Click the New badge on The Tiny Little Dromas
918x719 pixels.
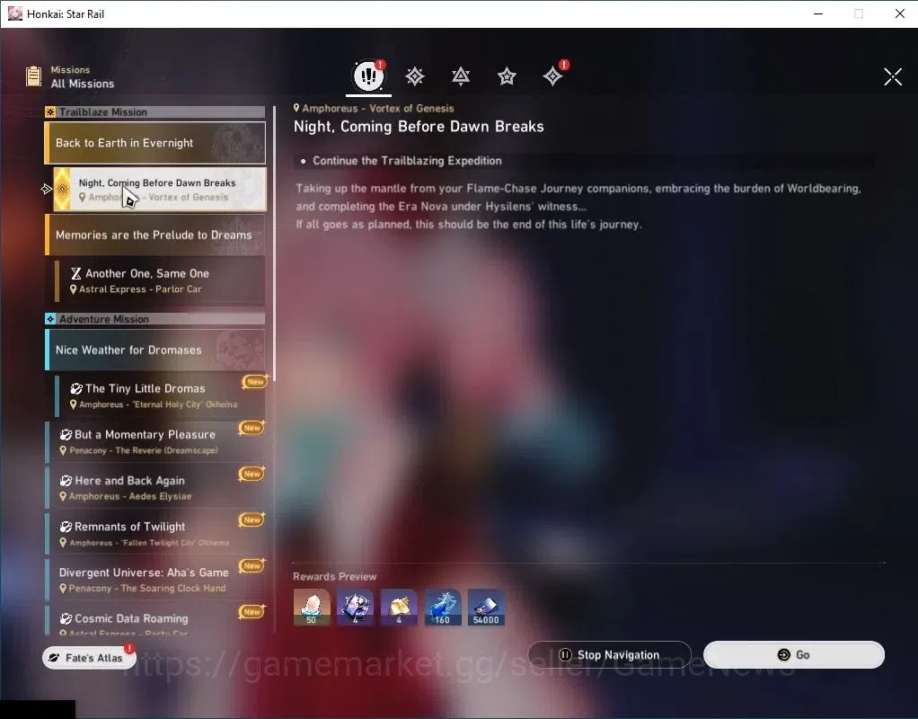pos(255,381)
